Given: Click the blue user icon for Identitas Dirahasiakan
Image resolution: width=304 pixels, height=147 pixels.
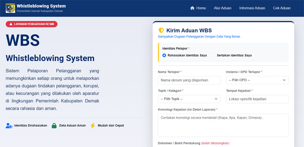Looking at the screenshot, I should 9,125.
